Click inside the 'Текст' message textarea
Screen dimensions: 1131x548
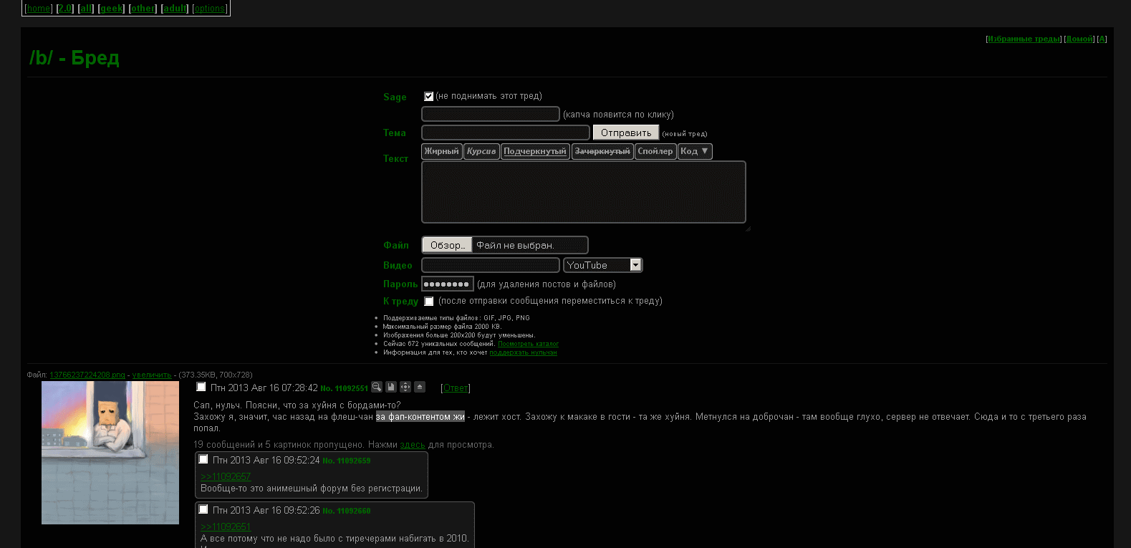(x=584, y=192)
